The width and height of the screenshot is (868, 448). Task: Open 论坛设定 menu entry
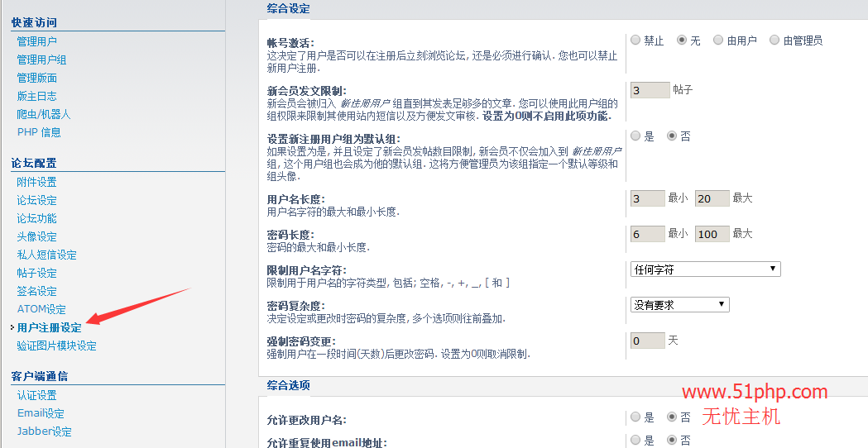point(36,200)
